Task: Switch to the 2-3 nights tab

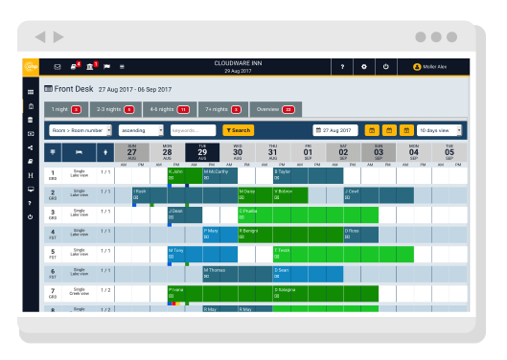Action: coord(115,109)
